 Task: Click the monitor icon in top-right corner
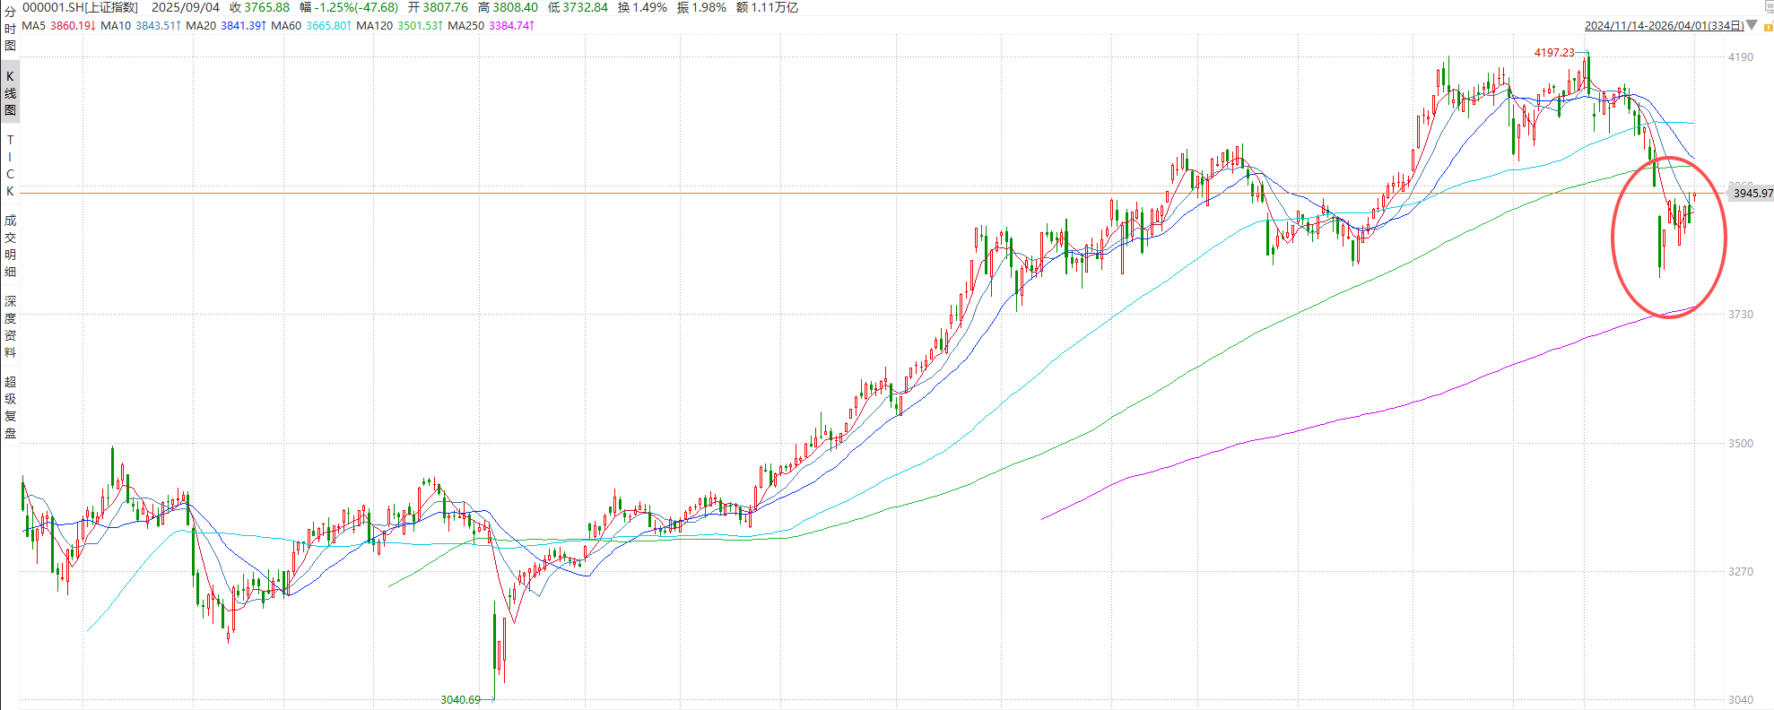click(1769, 5)
